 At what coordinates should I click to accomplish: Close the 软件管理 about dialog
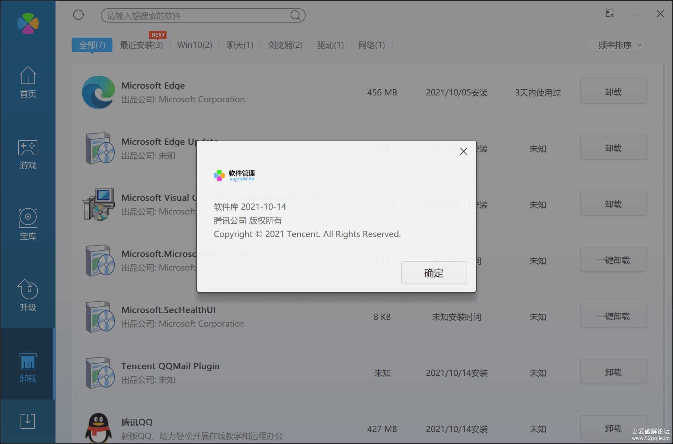pos(463,151)
